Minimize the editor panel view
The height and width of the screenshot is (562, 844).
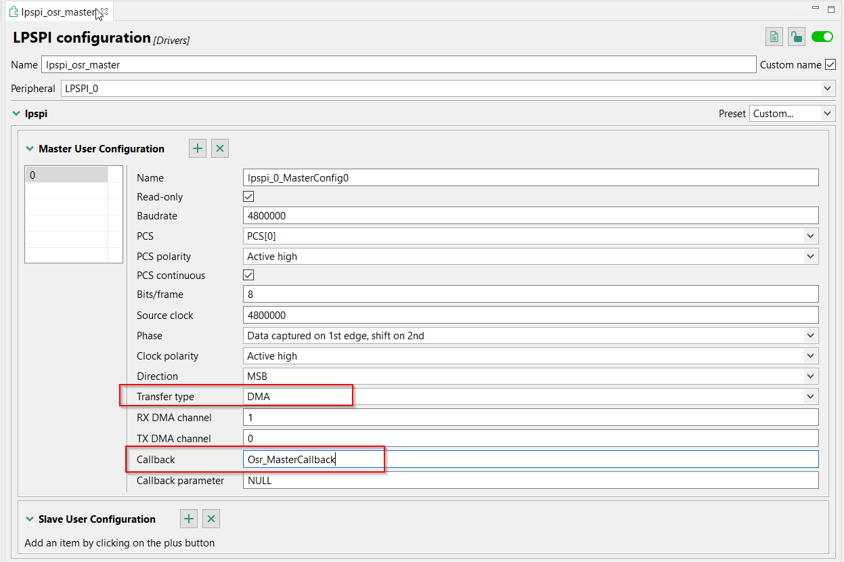click(814, 9)
